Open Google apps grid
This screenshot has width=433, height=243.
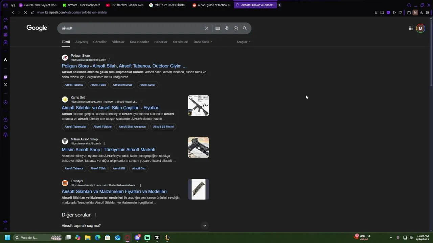(x=410, y=28)
